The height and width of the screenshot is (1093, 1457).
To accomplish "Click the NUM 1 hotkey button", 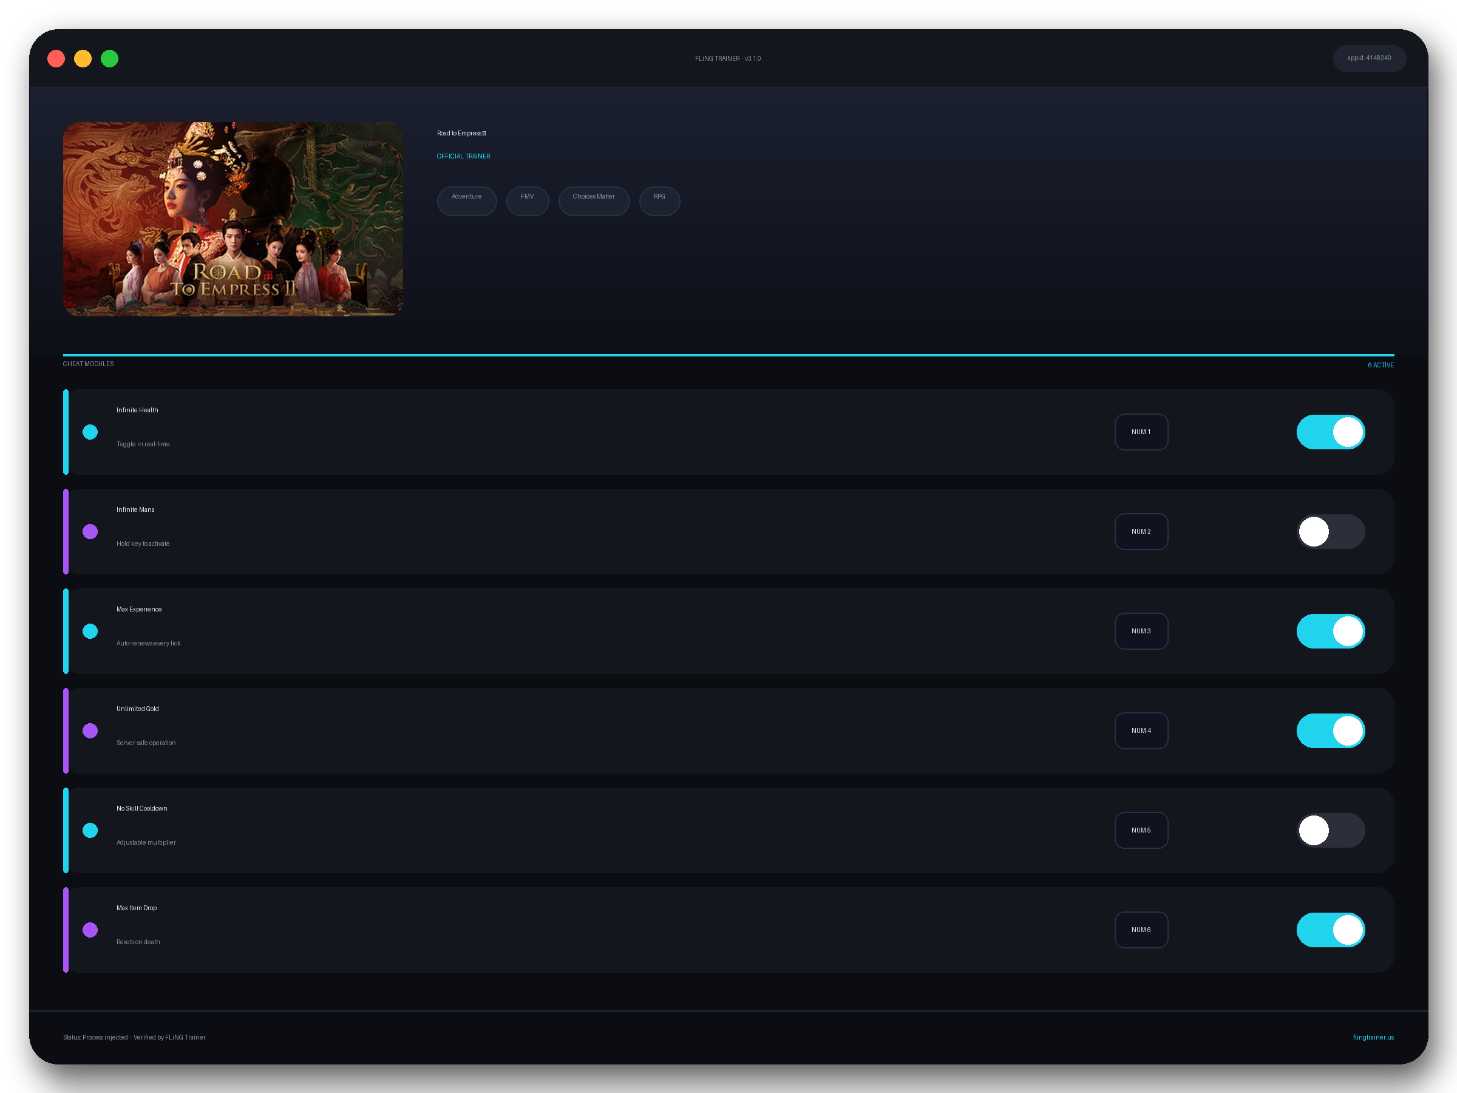I will coord(1141,432).
